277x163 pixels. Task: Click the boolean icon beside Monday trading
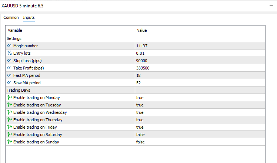(x=9, y=98)
